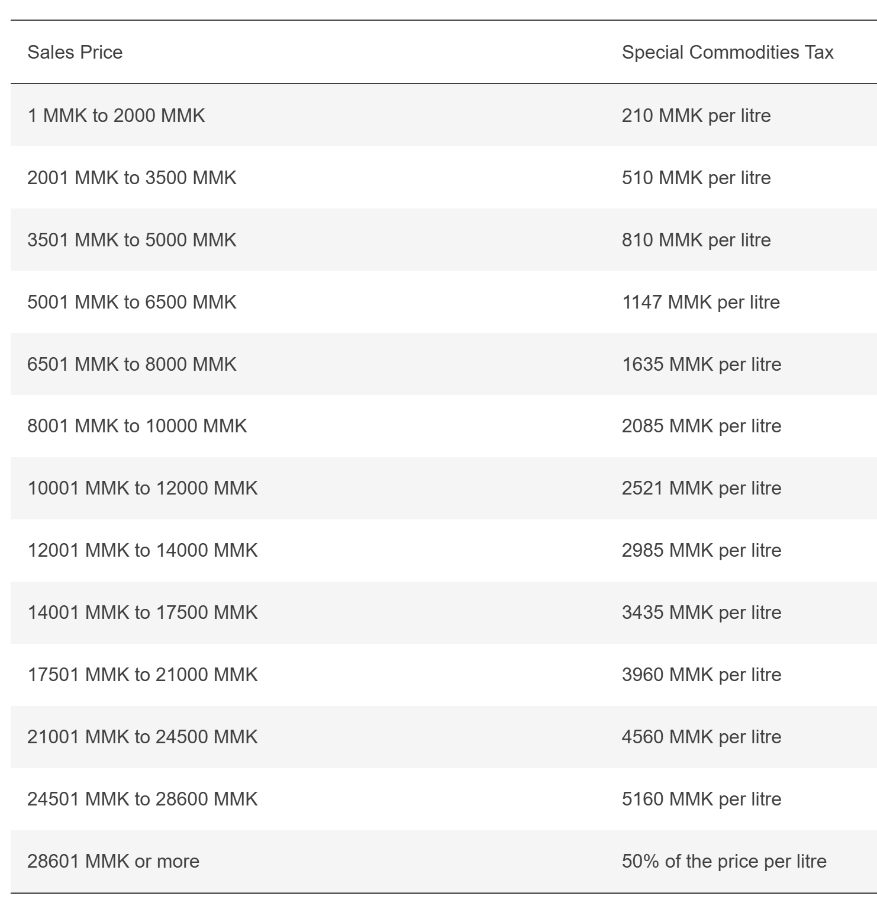This screenshot has width=877, height=902.
Task: Select the 2001 MMK to 3500 MMK cell
Action: tap(131, 178)
